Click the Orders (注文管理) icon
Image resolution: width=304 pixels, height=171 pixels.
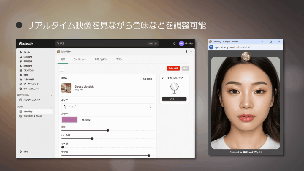(x=21, y=57)
